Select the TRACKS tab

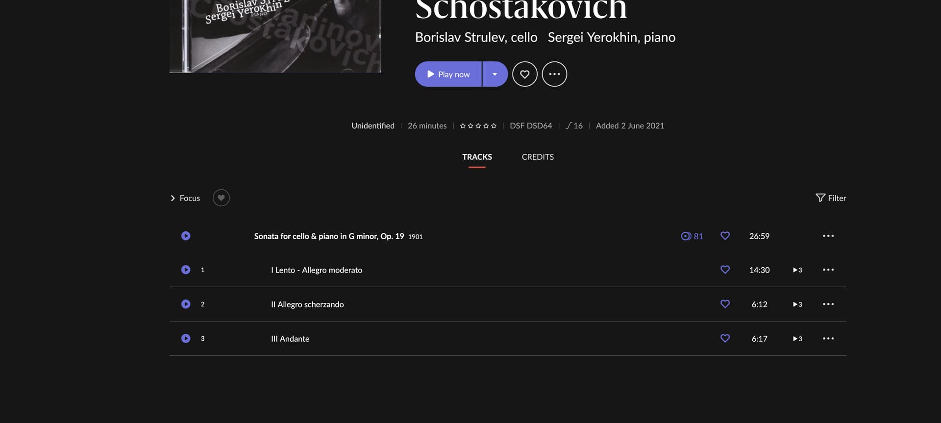(477, 157)
